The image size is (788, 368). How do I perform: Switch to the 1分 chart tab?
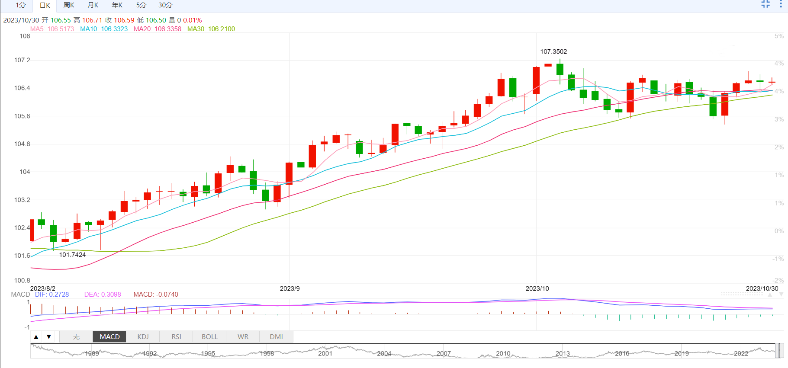tap(21, 5)
